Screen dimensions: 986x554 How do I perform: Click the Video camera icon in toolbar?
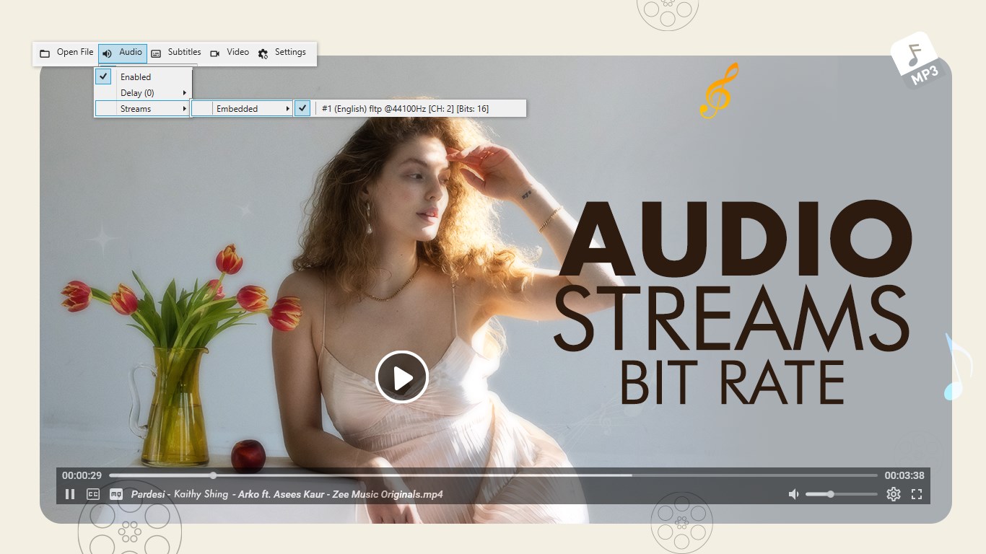(214, 52)
